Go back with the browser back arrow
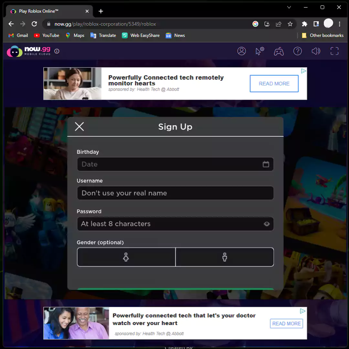Screen dimensions: 349x349 click(x=11, y=24)
